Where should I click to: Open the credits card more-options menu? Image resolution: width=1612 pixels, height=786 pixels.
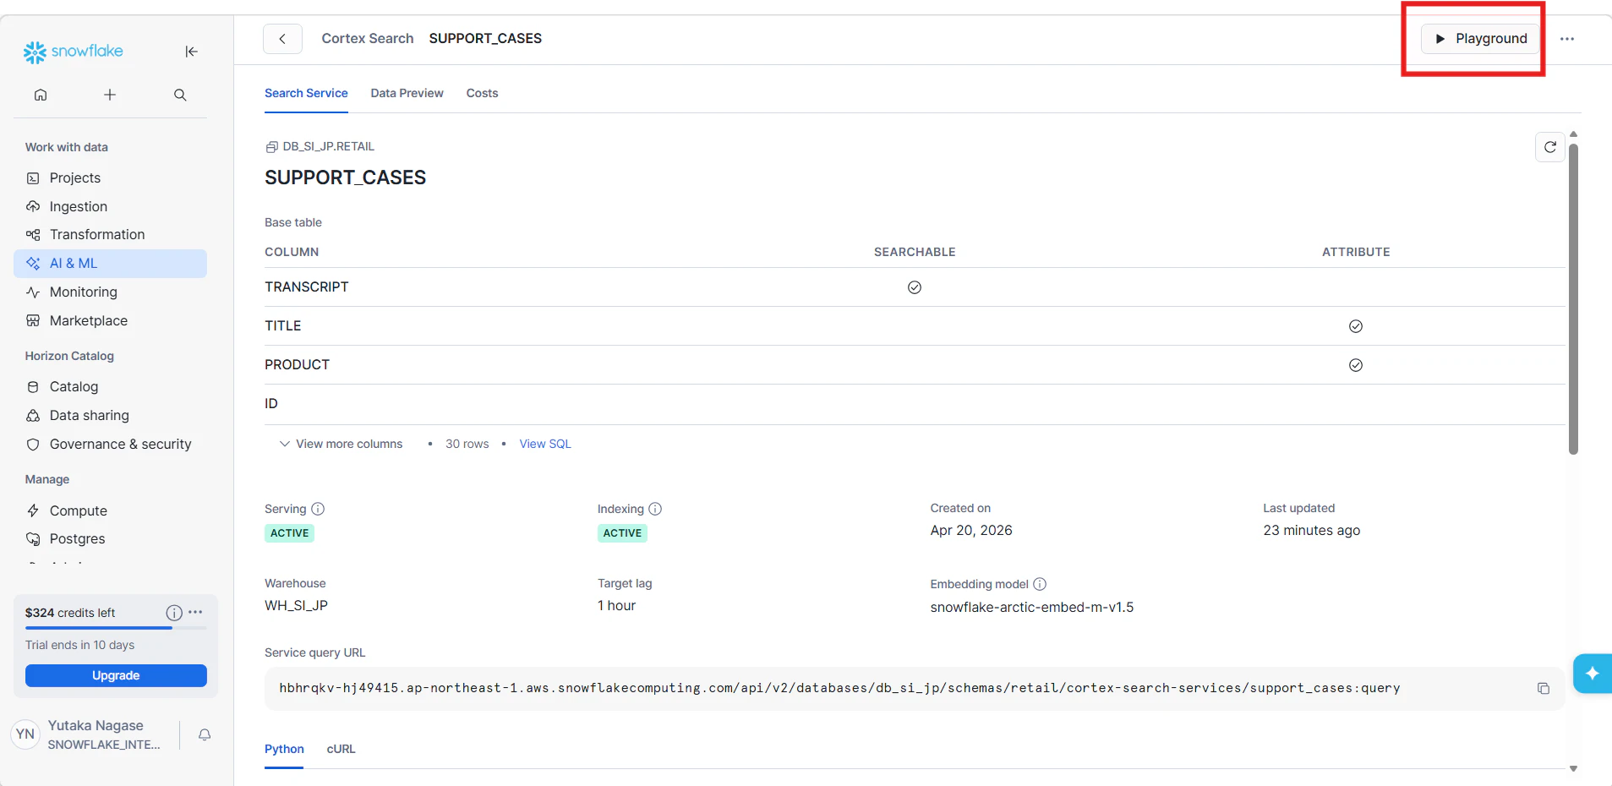[x=195, y=612]
